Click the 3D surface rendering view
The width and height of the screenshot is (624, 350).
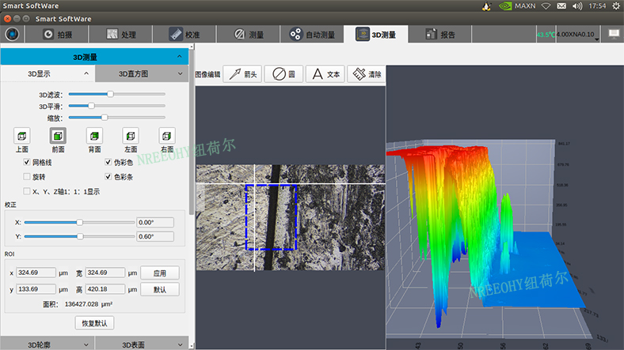504,206
